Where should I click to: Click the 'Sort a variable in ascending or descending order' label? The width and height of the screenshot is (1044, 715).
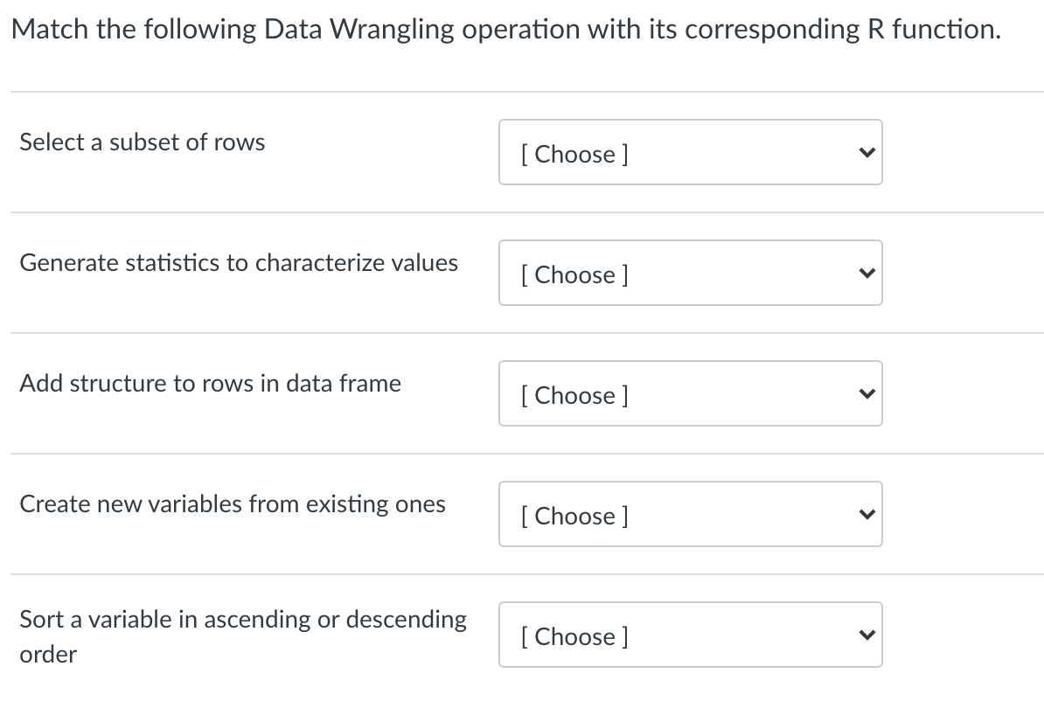coord(243,620)
